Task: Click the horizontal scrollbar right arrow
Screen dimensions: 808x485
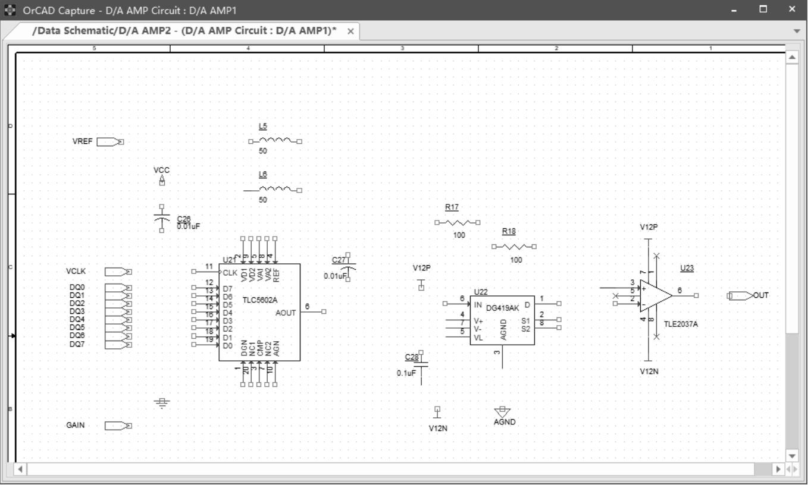Action: [779, 469]
